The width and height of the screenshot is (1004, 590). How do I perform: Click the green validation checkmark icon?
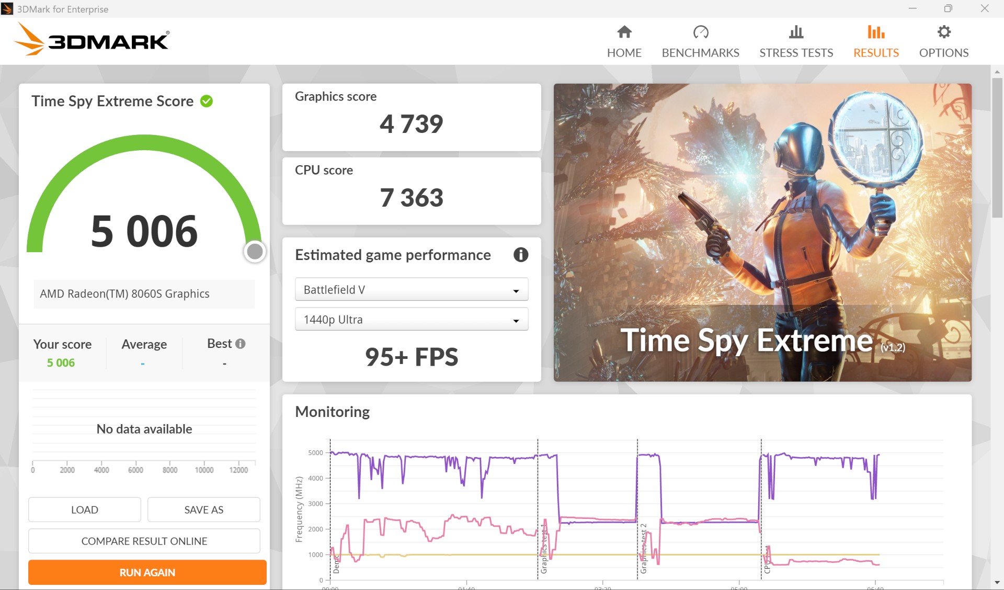coord(207,101)
